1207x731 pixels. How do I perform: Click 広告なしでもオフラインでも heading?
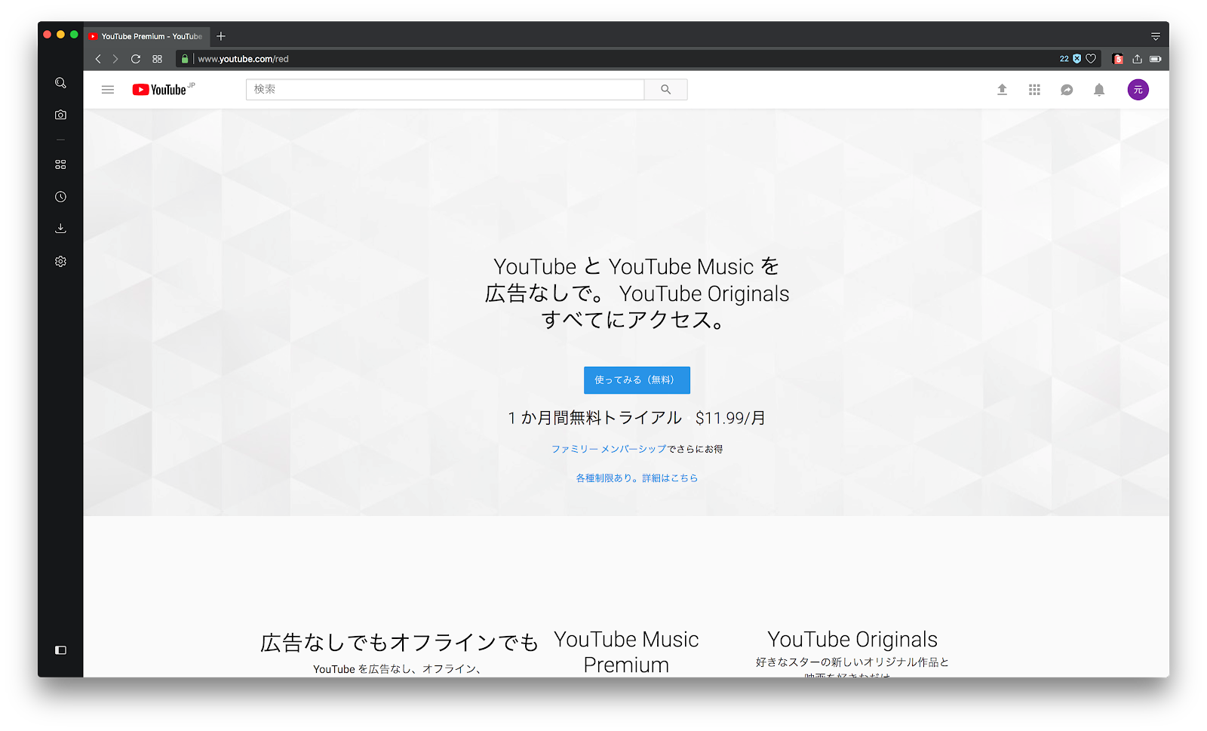pos(399,642)
